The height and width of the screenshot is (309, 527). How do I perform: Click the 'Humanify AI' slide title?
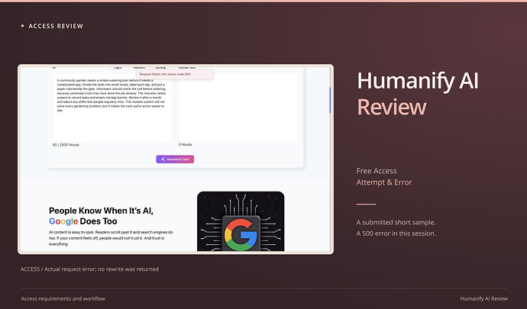[418, 81]
